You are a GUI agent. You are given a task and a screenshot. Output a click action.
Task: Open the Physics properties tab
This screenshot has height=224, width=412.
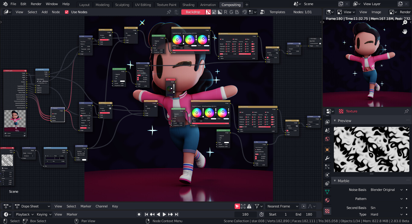point(327,175)
